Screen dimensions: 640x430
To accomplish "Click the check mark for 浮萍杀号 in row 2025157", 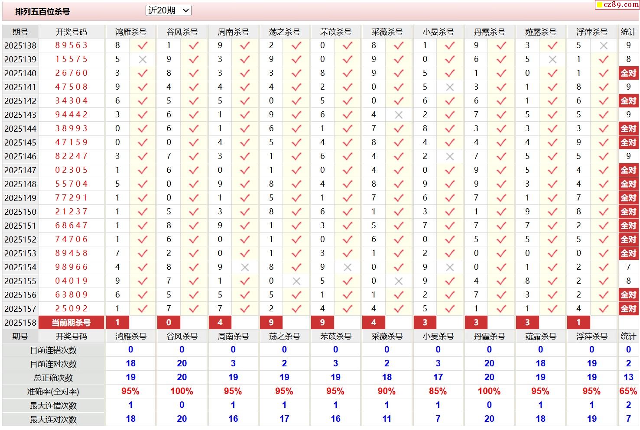I will (x=604, y=308).
